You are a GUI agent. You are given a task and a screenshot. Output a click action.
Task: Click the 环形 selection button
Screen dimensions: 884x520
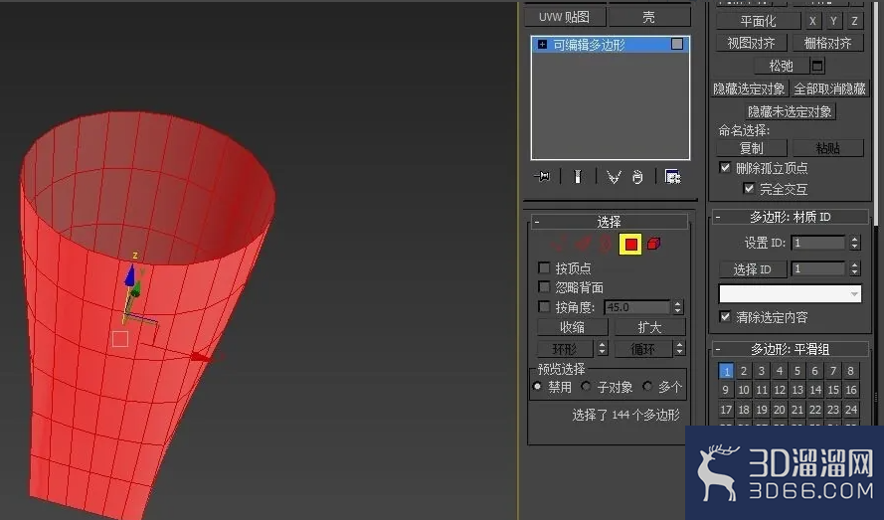tap(566, 349)
